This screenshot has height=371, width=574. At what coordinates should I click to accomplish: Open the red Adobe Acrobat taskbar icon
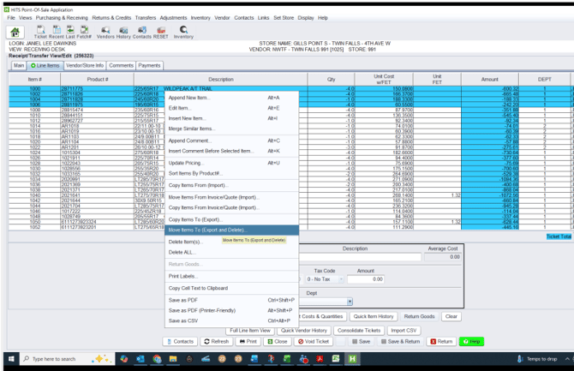(320, 359)
